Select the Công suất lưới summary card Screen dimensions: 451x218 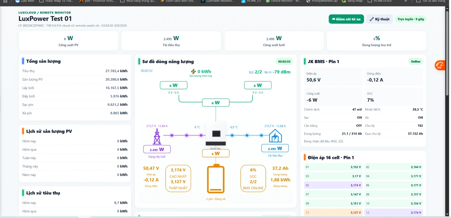pos(274,41)
